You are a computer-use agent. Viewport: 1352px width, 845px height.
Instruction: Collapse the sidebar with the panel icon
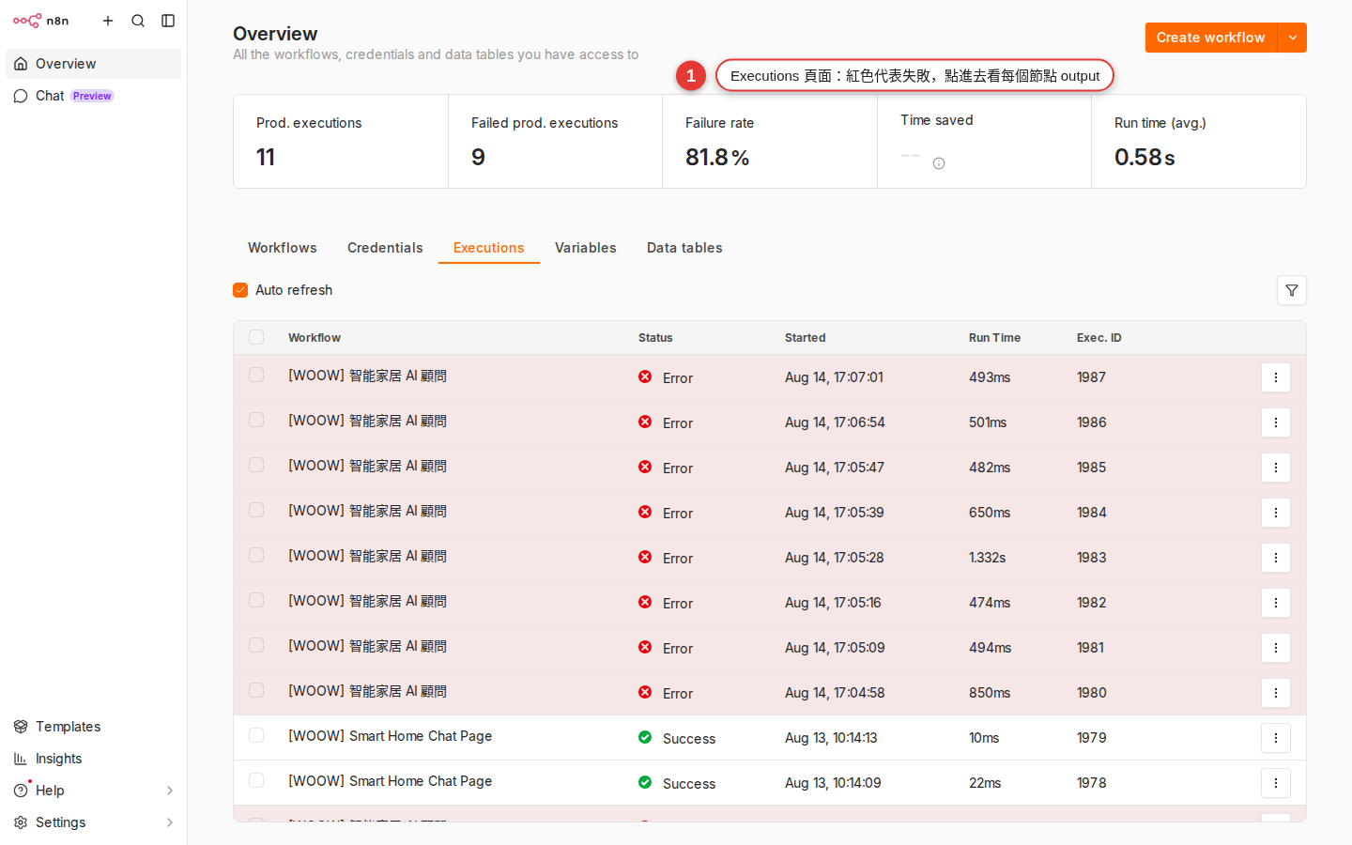point(168,21)
